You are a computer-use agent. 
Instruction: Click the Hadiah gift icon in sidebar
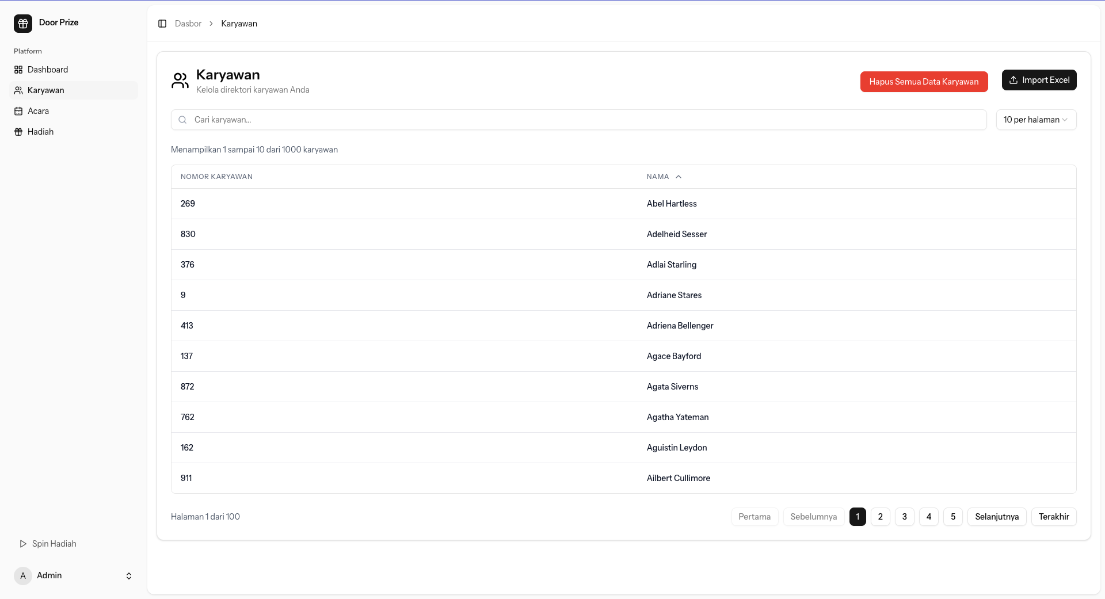coord(18,132)
